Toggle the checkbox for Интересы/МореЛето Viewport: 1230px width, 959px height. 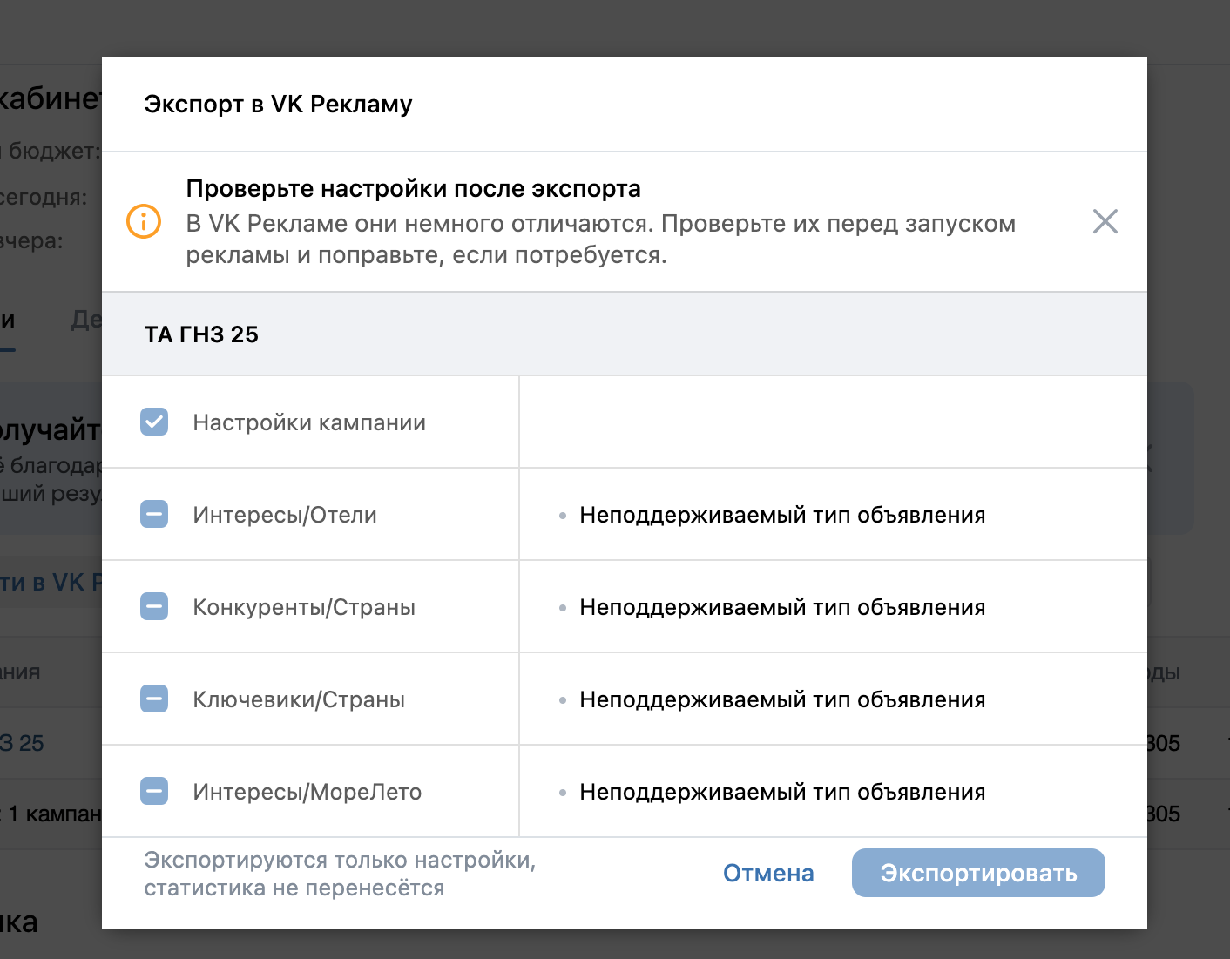(x=154, y=792)
